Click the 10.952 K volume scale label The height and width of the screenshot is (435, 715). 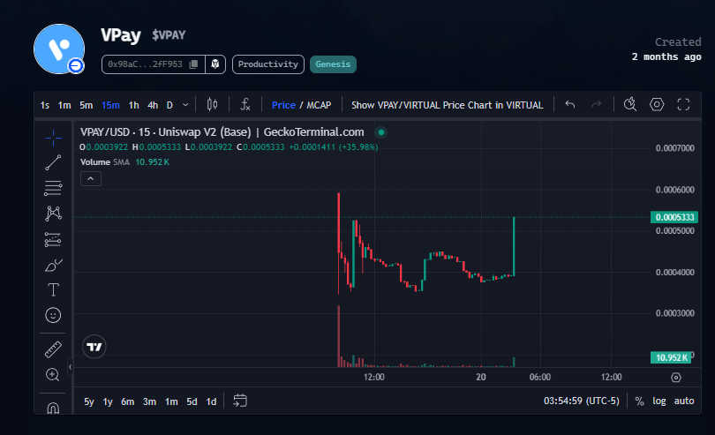671,357
